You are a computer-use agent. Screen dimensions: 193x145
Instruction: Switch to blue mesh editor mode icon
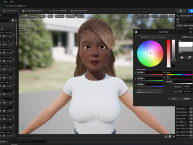pos(191,11)
